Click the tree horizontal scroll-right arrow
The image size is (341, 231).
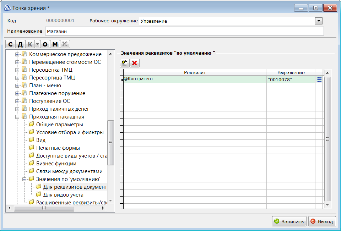[103, 208]
